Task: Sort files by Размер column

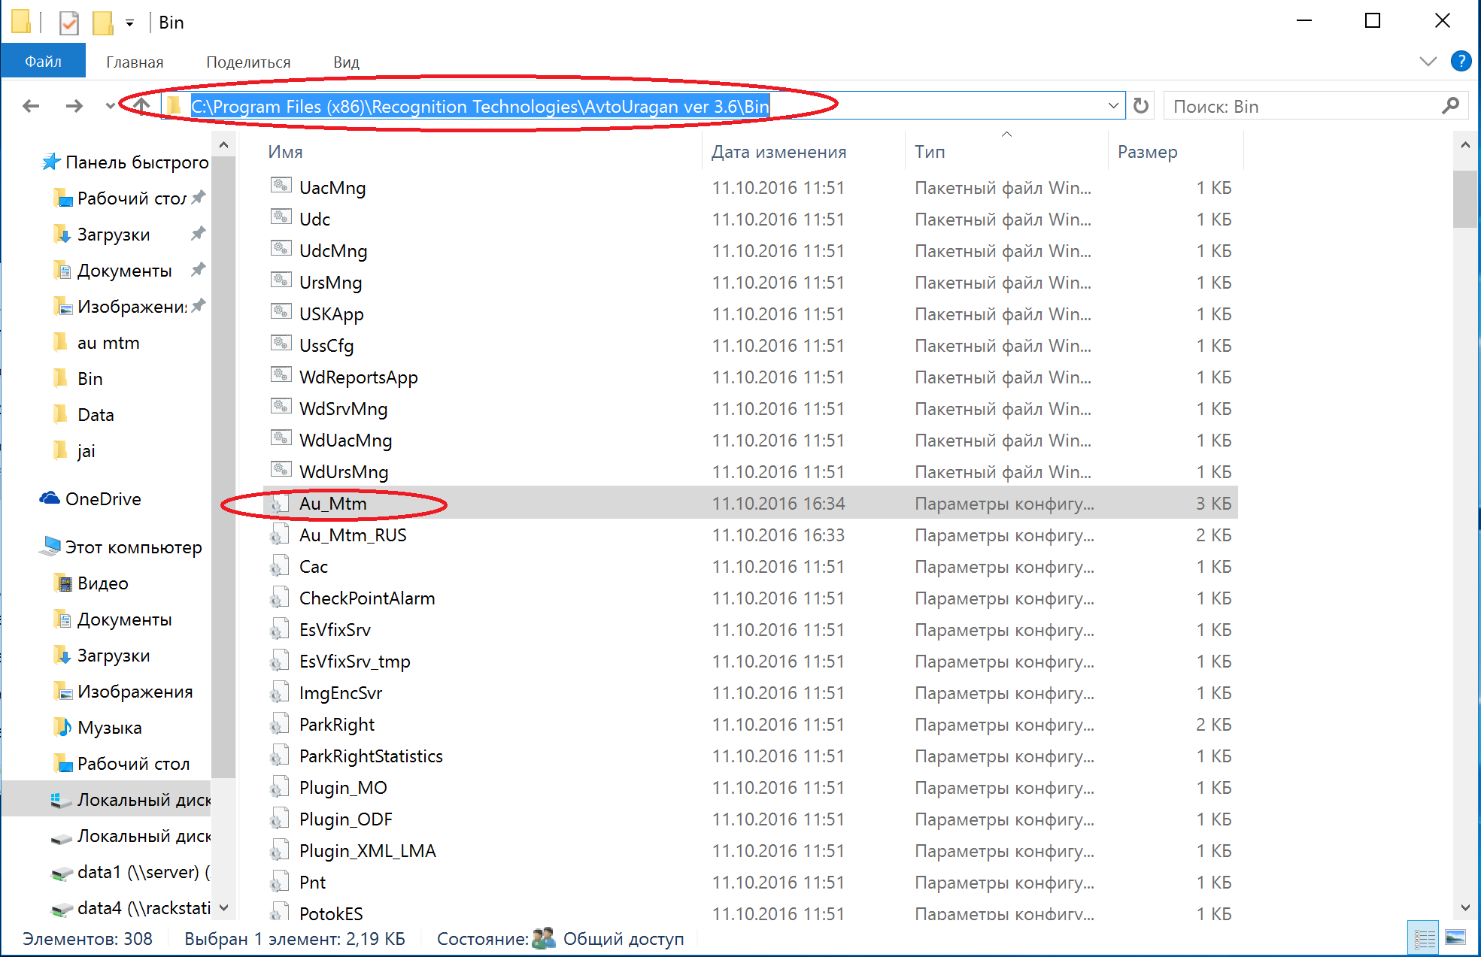Action: (1147, 152)
